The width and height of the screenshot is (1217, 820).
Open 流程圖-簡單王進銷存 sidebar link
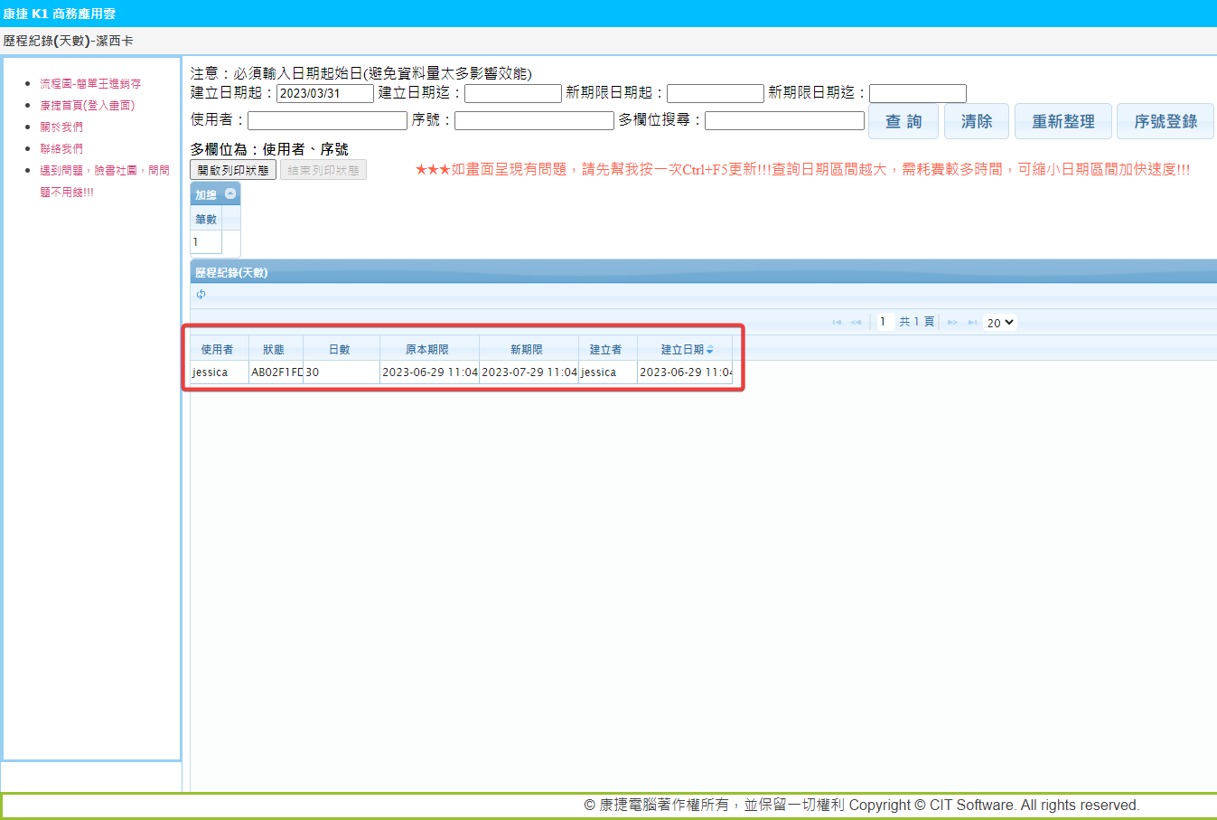(90, 83)
